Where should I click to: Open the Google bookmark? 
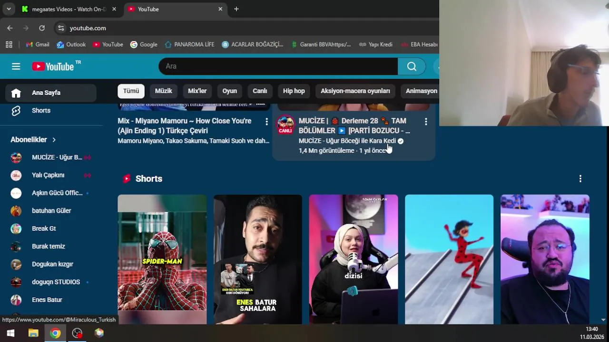click(x=144, y=44)
